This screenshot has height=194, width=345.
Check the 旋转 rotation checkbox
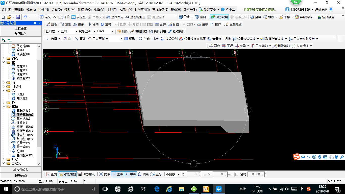point(237,174)
